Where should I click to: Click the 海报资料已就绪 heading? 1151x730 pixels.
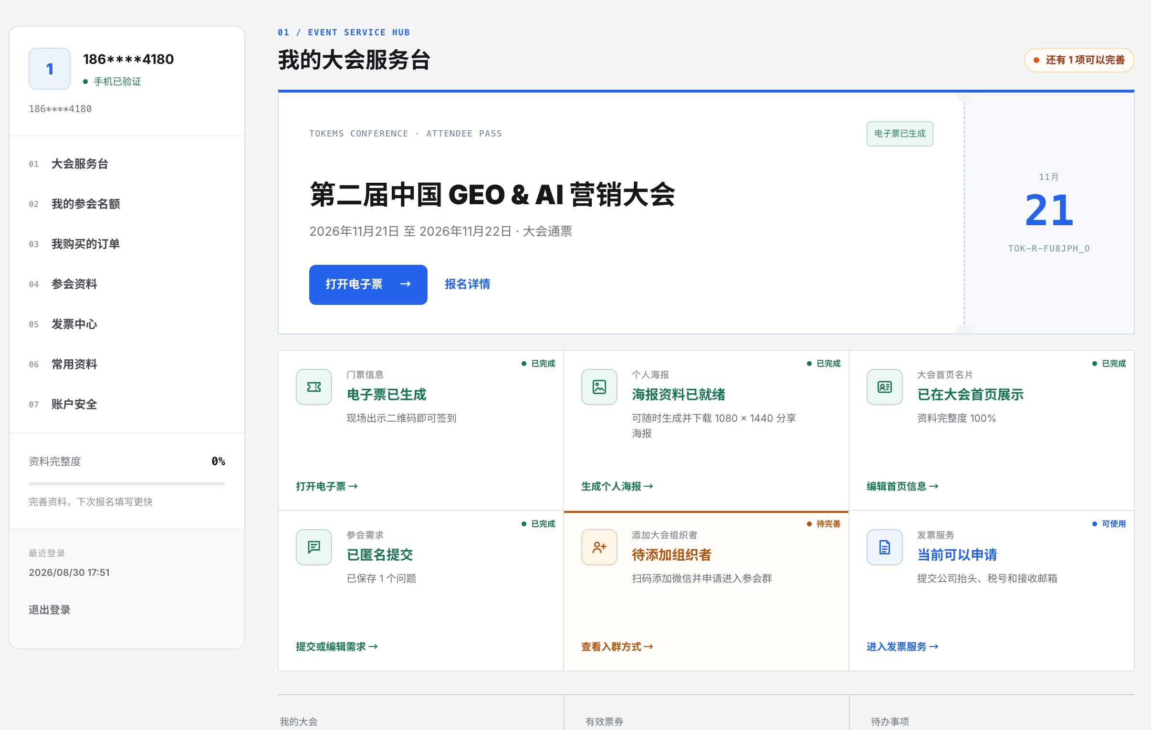678,395
